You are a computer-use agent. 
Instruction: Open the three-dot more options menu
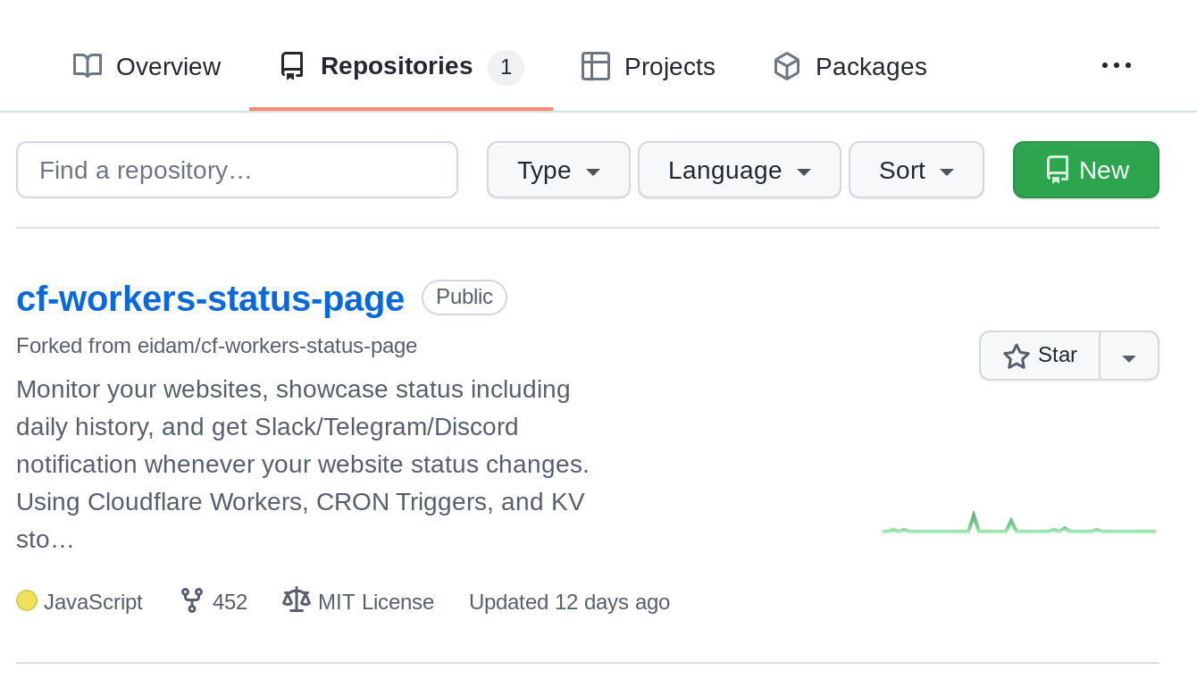[x=1117, y=65]
